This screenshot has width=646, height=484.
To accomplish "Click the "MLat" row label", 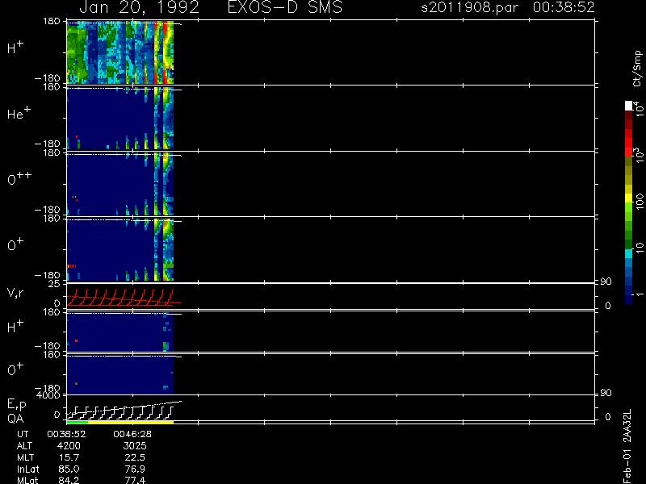I will pyautogui.click(x=27, y=480).
